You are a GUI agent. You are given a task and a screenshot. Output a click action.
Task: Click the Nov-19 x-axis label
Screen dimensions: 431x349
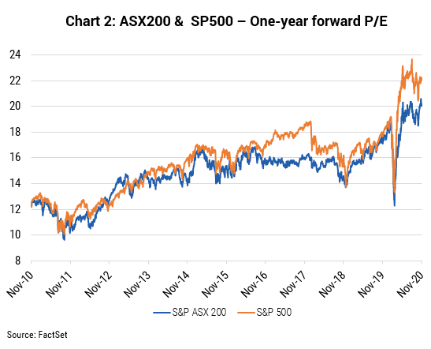tap(371, 283)
